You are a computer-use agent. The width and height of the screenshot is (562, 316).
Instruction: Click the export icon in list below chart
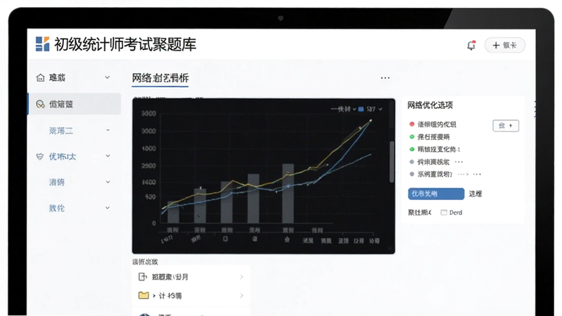click(143, 277)
